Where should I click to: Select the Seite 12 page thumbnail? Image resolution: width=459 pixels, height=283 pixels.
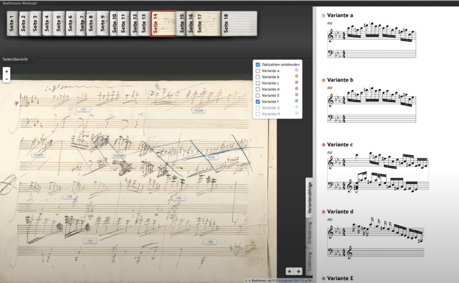coord(135,24)
